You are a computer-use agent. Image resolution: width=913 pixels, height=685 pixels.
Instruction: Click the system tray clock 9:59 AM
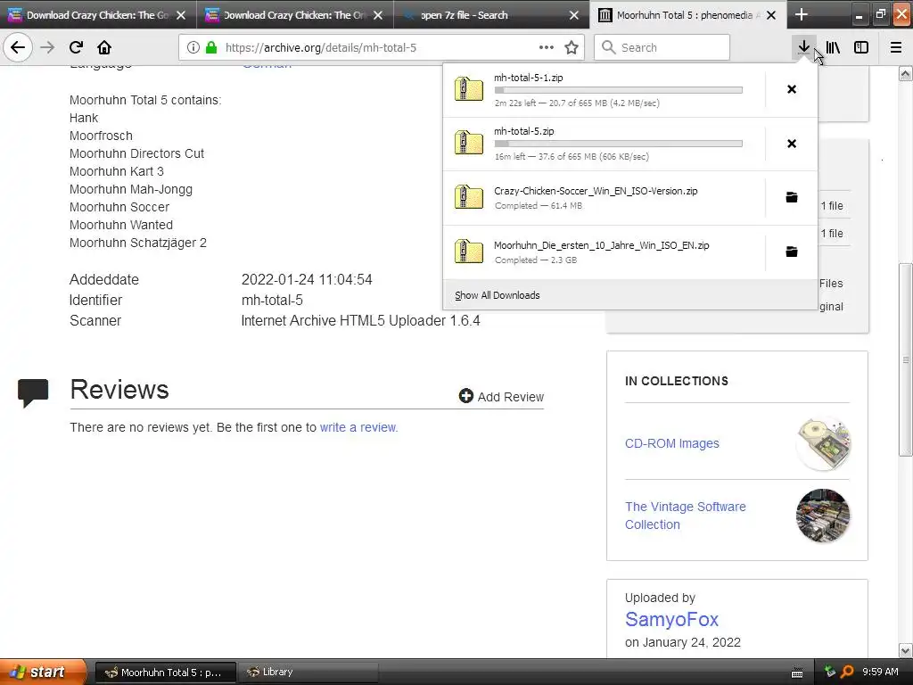click(880, 673)
